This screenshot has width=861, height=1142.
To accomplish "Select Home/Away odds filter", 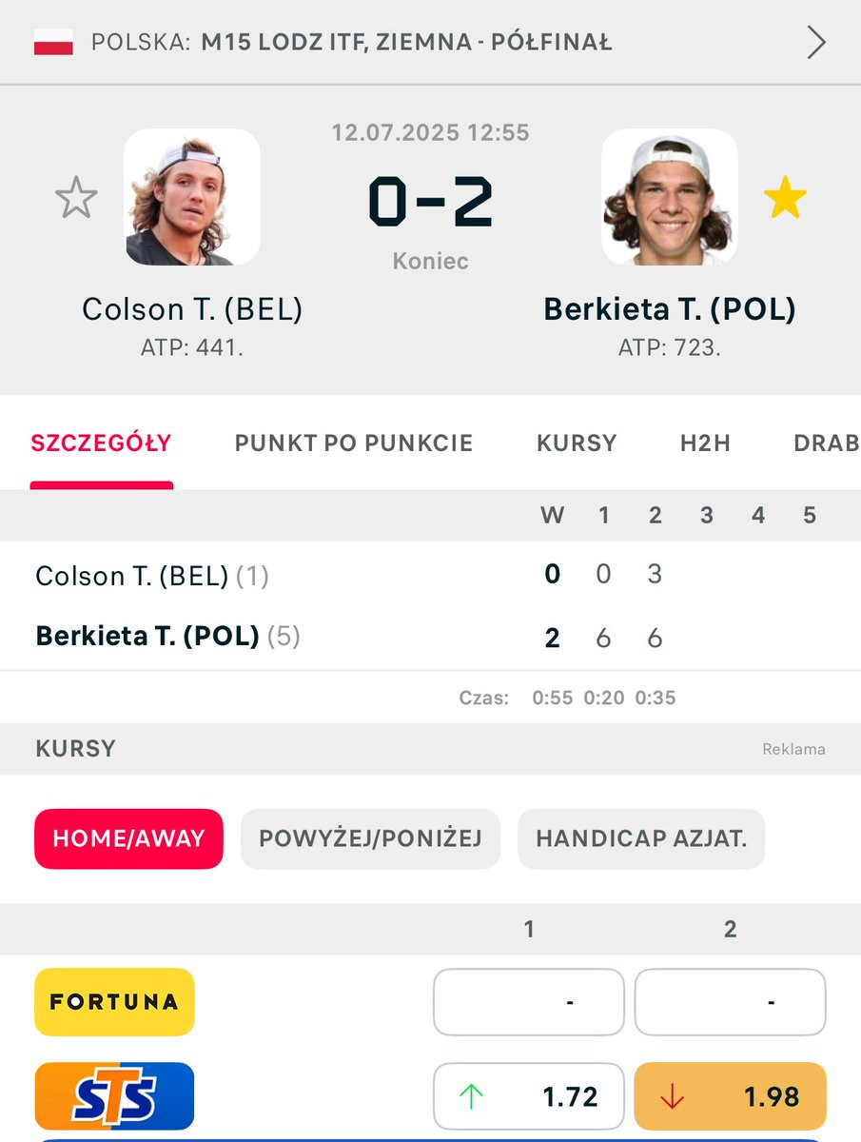I will point(128,838).
